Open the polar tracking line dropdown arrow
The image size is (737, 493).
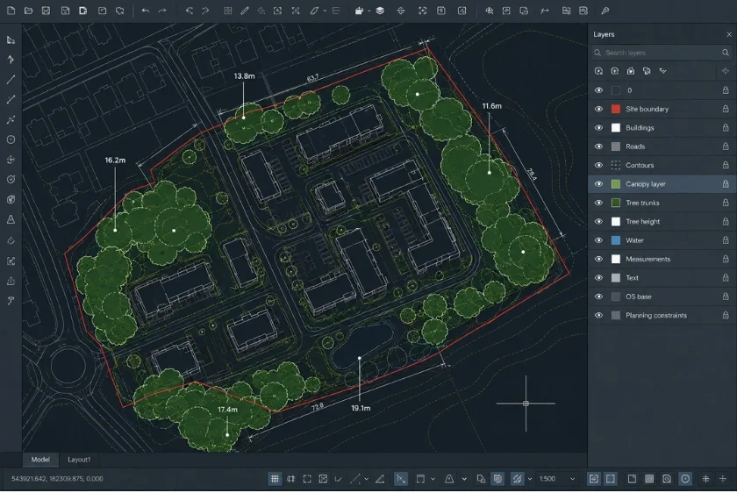[x=366, y=479]
